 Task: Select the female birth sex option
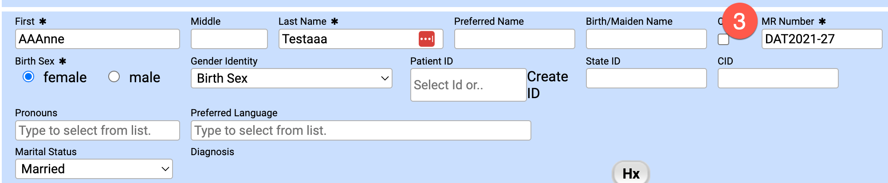click(29, 77)
